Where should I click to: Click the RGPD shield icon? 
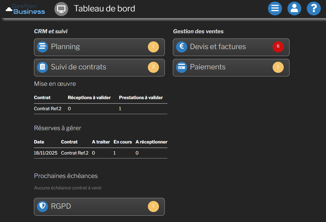[x=42, y=206]
